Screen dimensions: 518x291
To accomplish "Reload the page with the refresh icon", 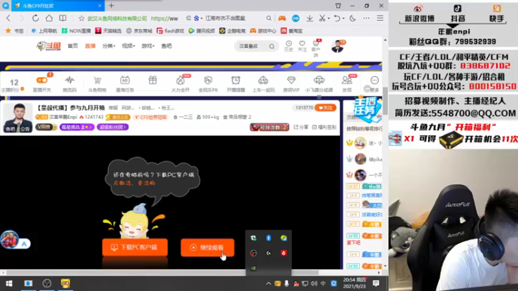I will [36, 18].
